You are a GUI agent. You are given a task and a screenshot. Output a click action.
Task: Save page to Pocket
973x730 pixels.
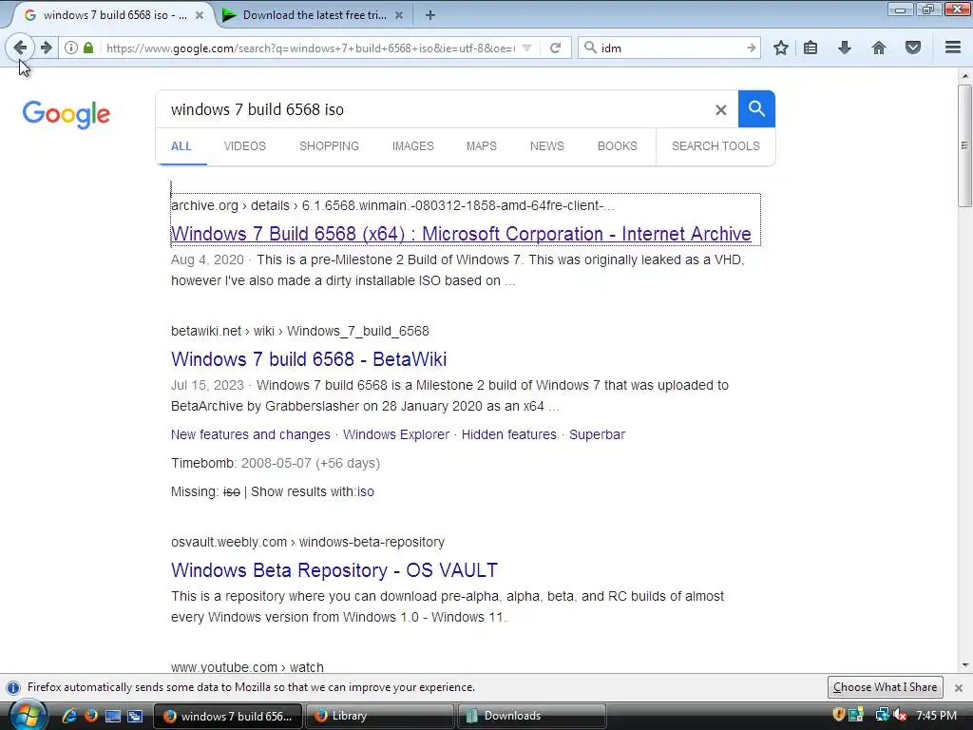click(x=913, y=48)
